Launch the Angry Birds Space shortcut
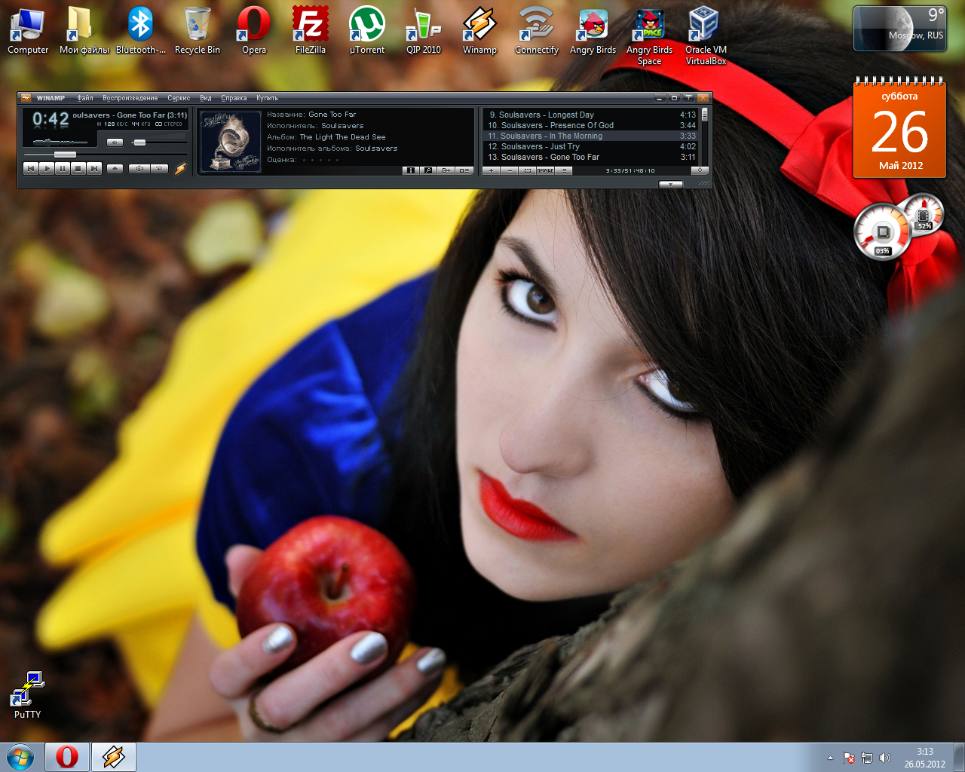The image size is (965, 772). coord(649,36)
